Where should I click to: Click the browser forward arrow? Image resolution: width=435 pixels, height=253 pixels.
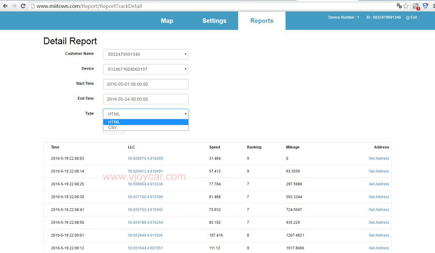click(x=14, y=6)
